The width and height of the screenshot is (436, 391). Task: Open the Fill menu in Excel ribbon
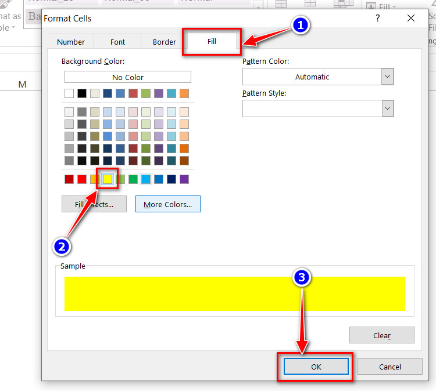(x=381, y=6)
